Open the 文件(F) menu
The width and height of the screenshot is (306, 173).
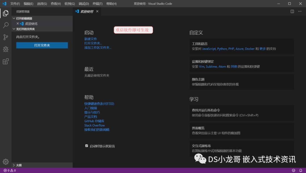15,4
